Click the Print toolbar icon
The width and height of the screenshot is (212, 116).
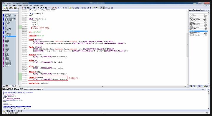18,8
